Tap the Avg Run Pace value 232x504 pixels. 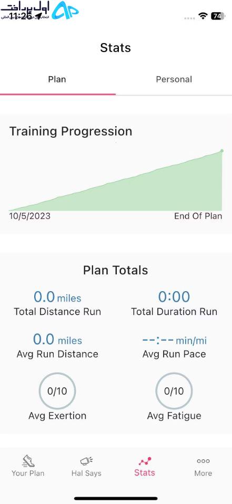pos(174,340)
